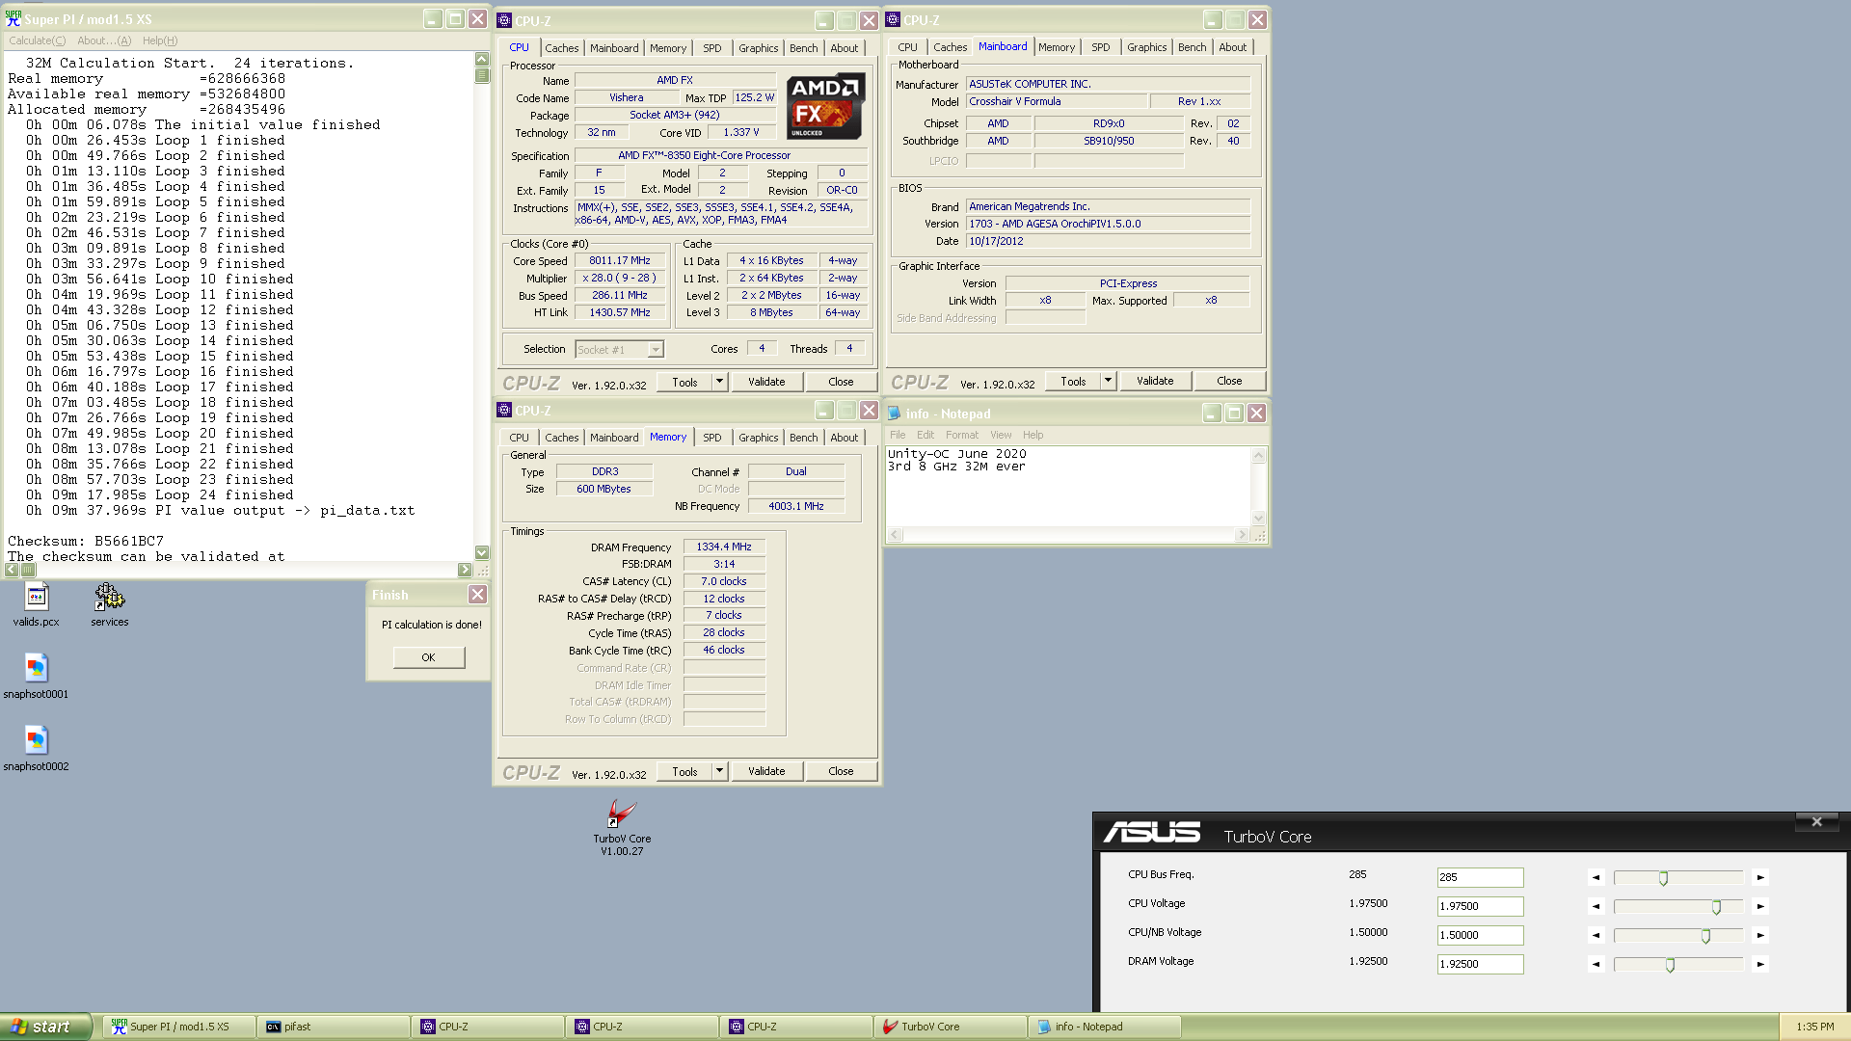Switch to Super PI / mod1.5 XS taskbar item
1851x1041 pixels.
[179, 1027]
